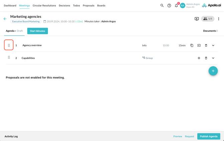Viewport: 224px width, 141px height.
Task: Open the notifications bell
Action: pyautogui.click(x=176, y=5)
